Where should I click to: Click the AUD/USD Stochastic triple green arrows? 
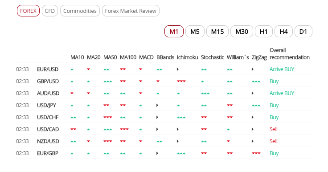coord(205,93)
